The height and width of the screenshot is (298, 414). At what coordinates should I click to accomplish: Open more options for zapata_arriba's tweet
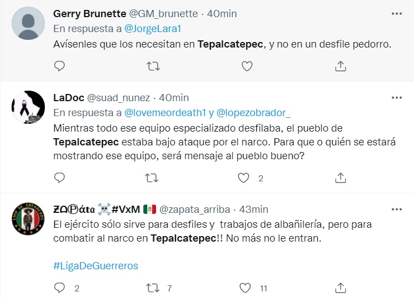click(396, 209)
